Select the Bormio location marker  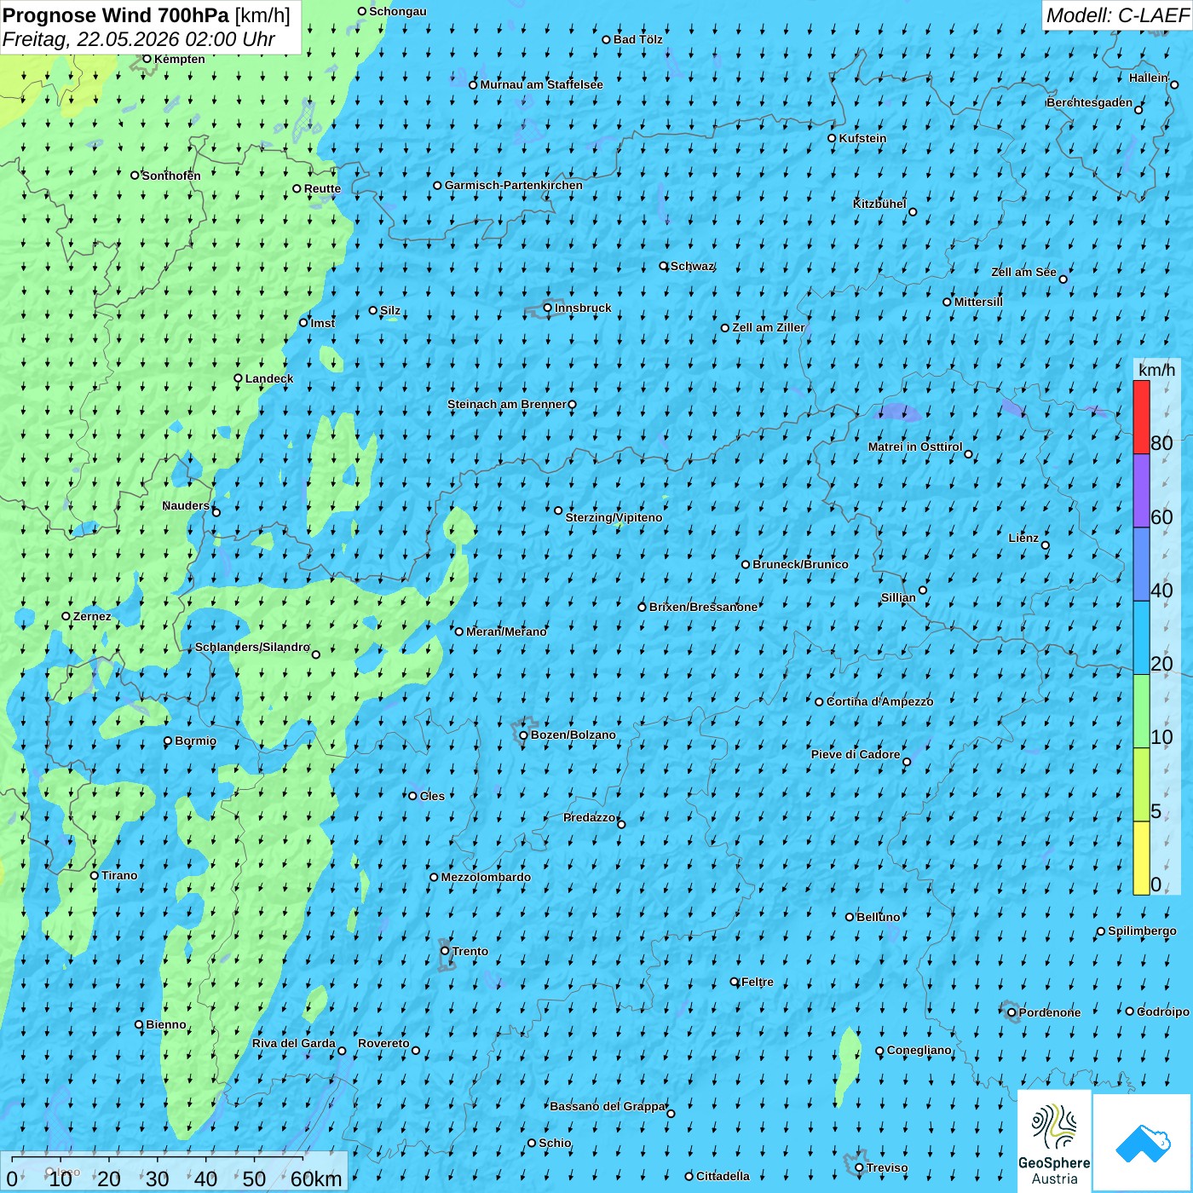(x=168, y=741)
